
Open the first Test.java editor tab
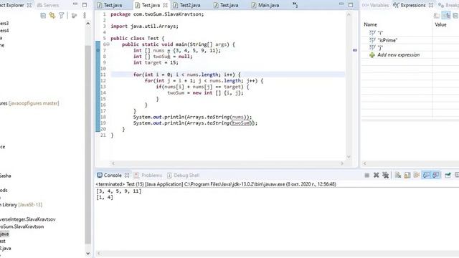[x=110, y=5]
